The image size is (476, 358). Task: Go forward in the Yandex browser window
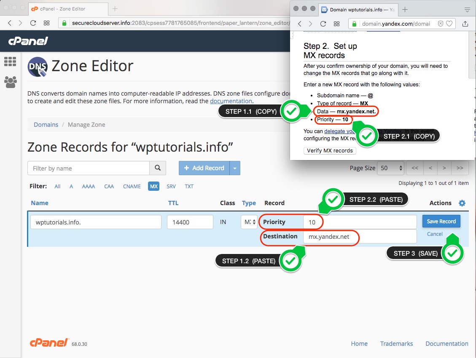[310, 24]
